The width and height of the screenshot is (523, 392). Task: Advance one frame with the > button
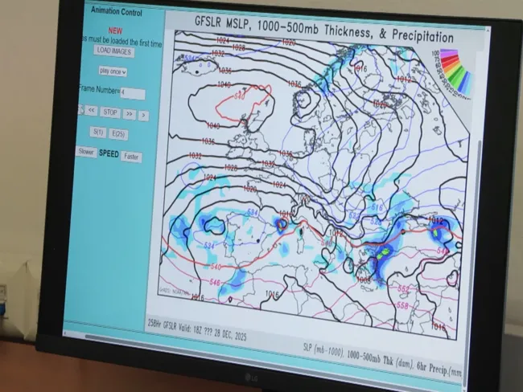tap(143, 116)
